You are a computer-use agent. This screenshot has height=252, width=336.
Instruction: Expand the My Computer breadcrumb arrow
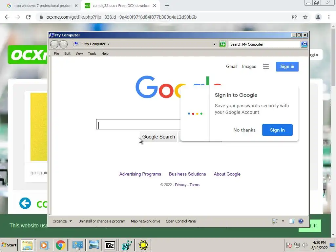[x=108, y=44]
